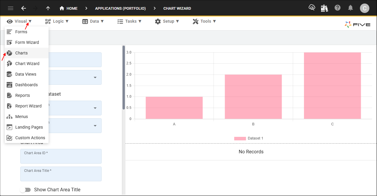Open the Setup dropdown menu
377x196 pixels.
tap(167, 21)
